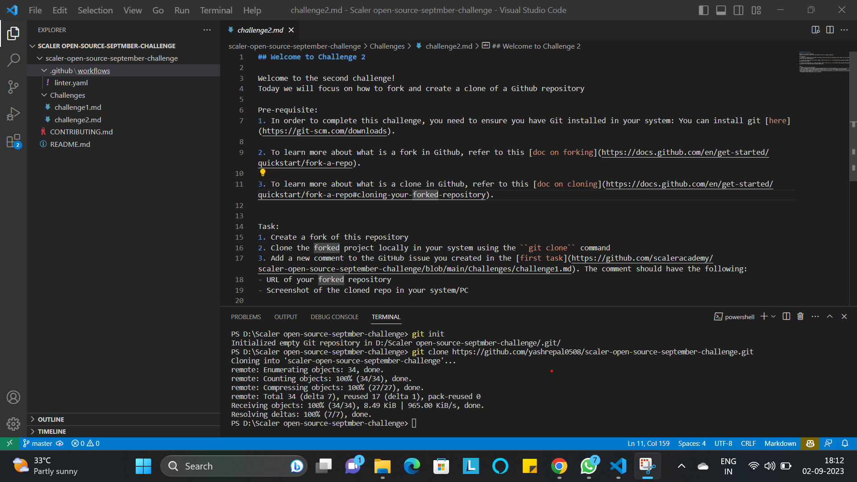Image resolution: width=857 pixels, height=482 pixels.
Task: Toggle the primary sidebar visibility
Action: coord(703,10)
